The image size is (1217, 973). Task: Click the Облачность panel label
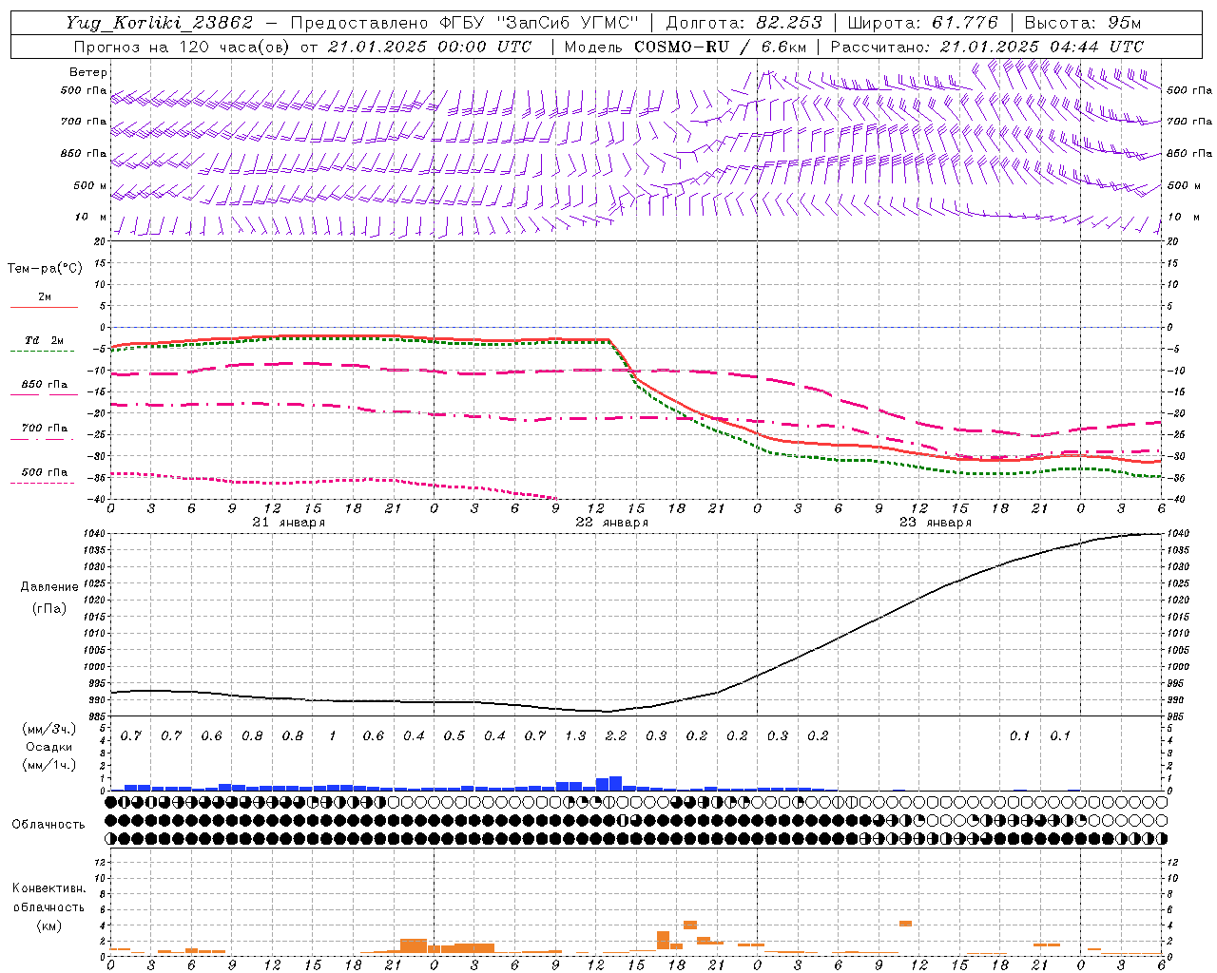pyautogui.click(x=48, y=824)
